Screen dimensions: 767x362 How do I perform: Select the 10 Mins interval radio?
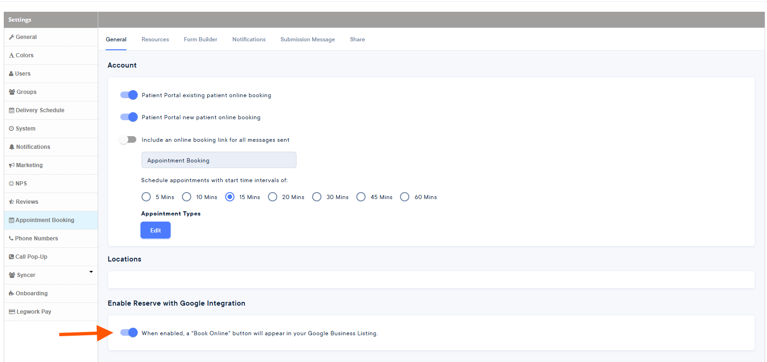(x=187, y=197)
